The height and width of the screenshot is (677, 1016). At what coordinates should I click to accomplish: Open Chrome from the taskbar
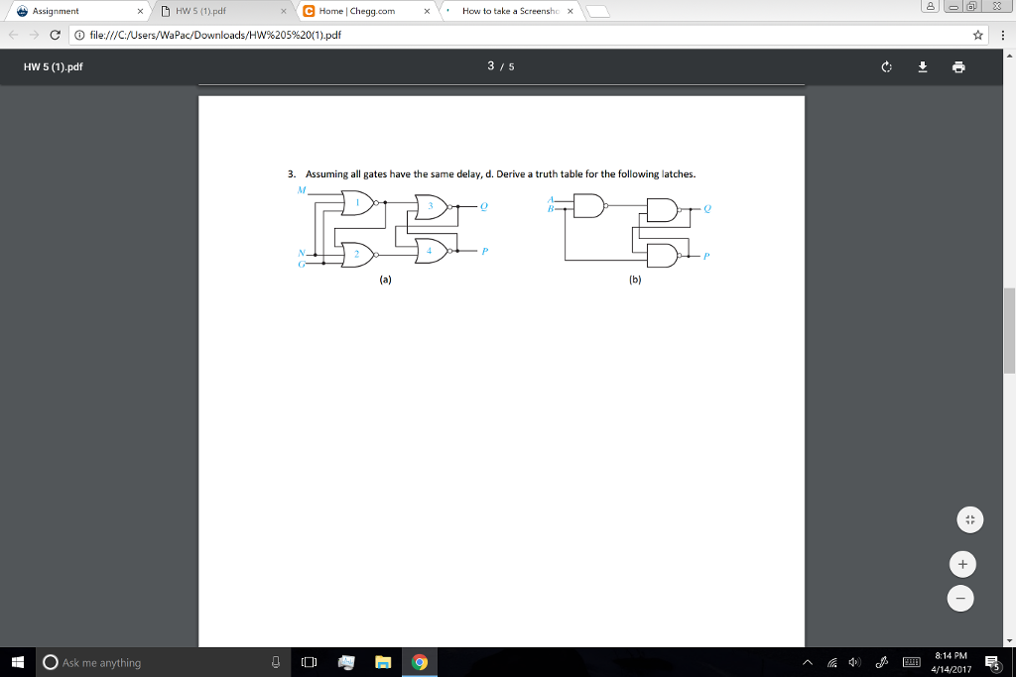pyautogui.click(x=419, y=662)
